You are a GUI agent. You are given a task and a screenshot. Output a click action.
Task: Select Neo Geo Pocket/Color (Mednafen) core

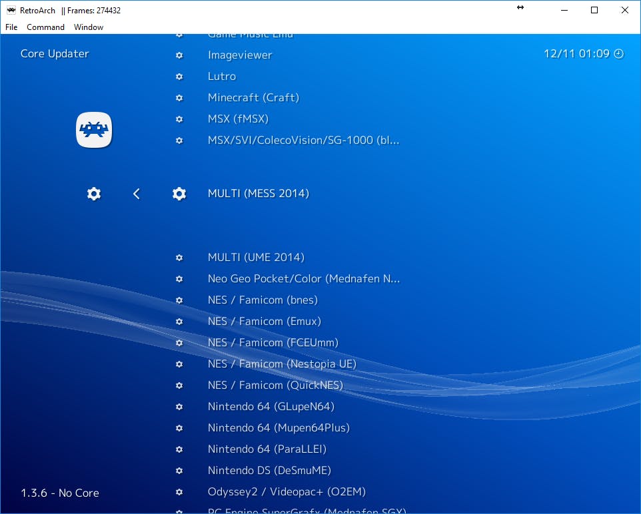[304, 279]
